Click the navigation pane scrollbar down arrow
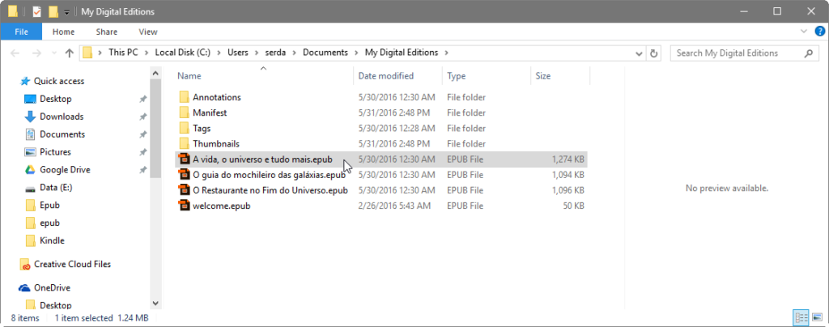The image size is (829, 327). click(155, 304)
